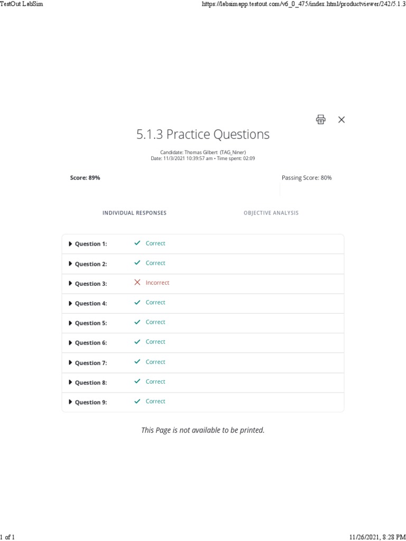The width and height of the screenshot is (406, 541).
Task: Click the 5.1.3 Practice Questions heading
Action: tap(203, 135)
